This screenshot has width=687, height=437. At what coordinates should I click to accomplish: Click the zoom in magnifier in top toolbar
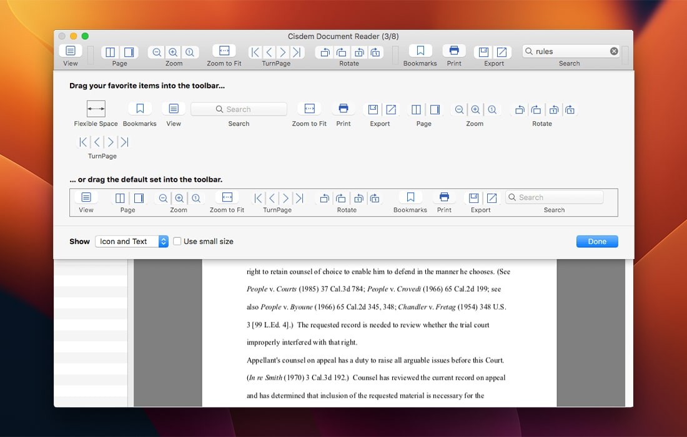[x=173, y=52]
